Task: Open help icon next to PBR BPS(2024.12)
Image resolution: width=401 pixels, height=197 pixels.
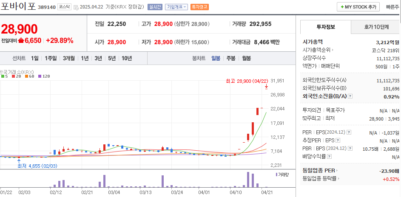Action: [350, 148]
